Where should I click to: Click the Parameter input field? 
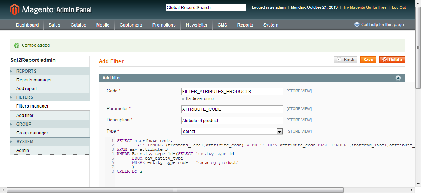tap(232, 109)
